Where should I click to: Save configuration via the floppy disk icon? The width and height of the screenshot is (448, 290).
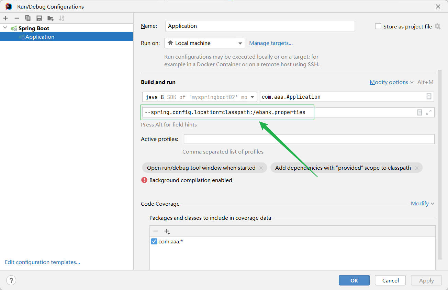(x=39, y=18)
